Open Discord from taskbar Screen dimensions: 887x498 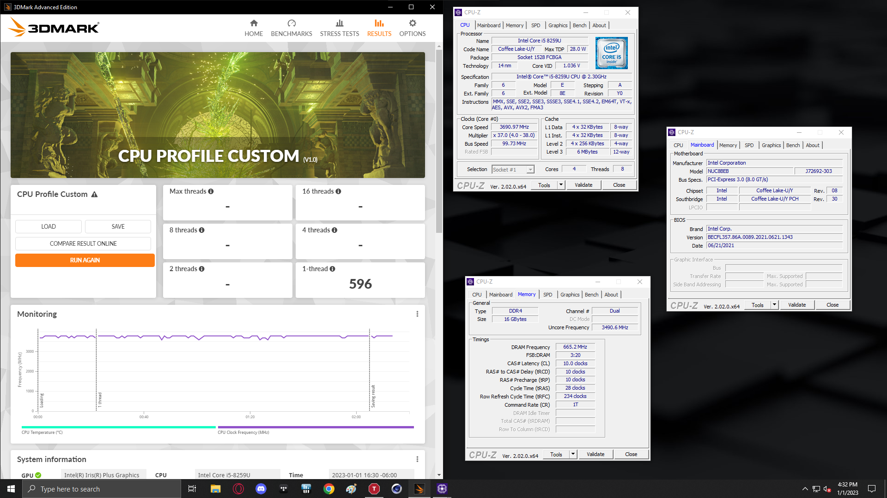[261, 489]
